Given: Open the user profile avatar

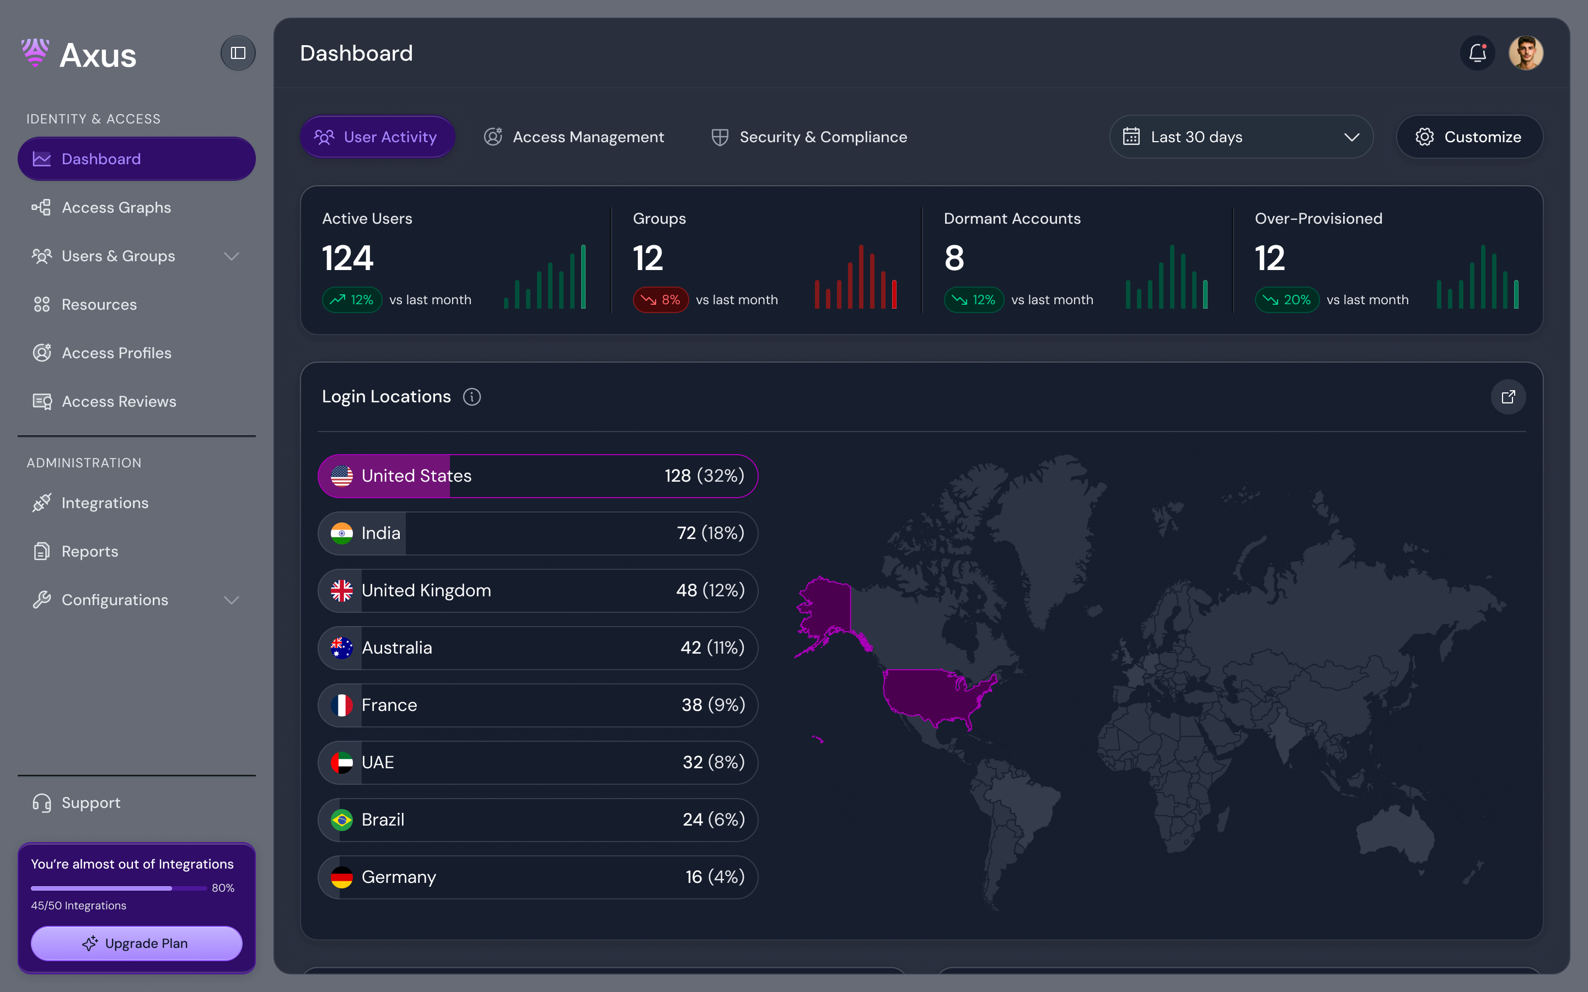Looking at the screenshot, I should [1526, 52].
